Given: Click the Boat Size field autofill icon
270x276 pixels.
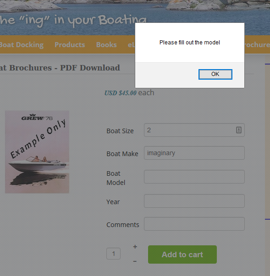Looking at the screenshot, I should [239, 130].
